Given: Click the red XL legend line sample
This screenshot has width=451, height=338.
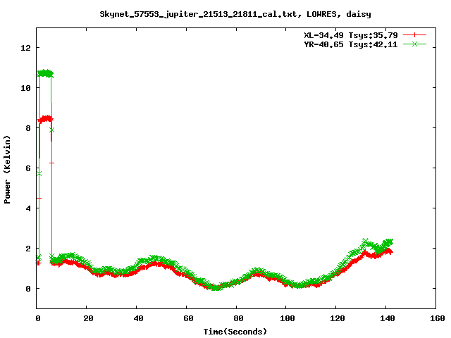Looking at the screenshot, I should (x=414, y=35).
